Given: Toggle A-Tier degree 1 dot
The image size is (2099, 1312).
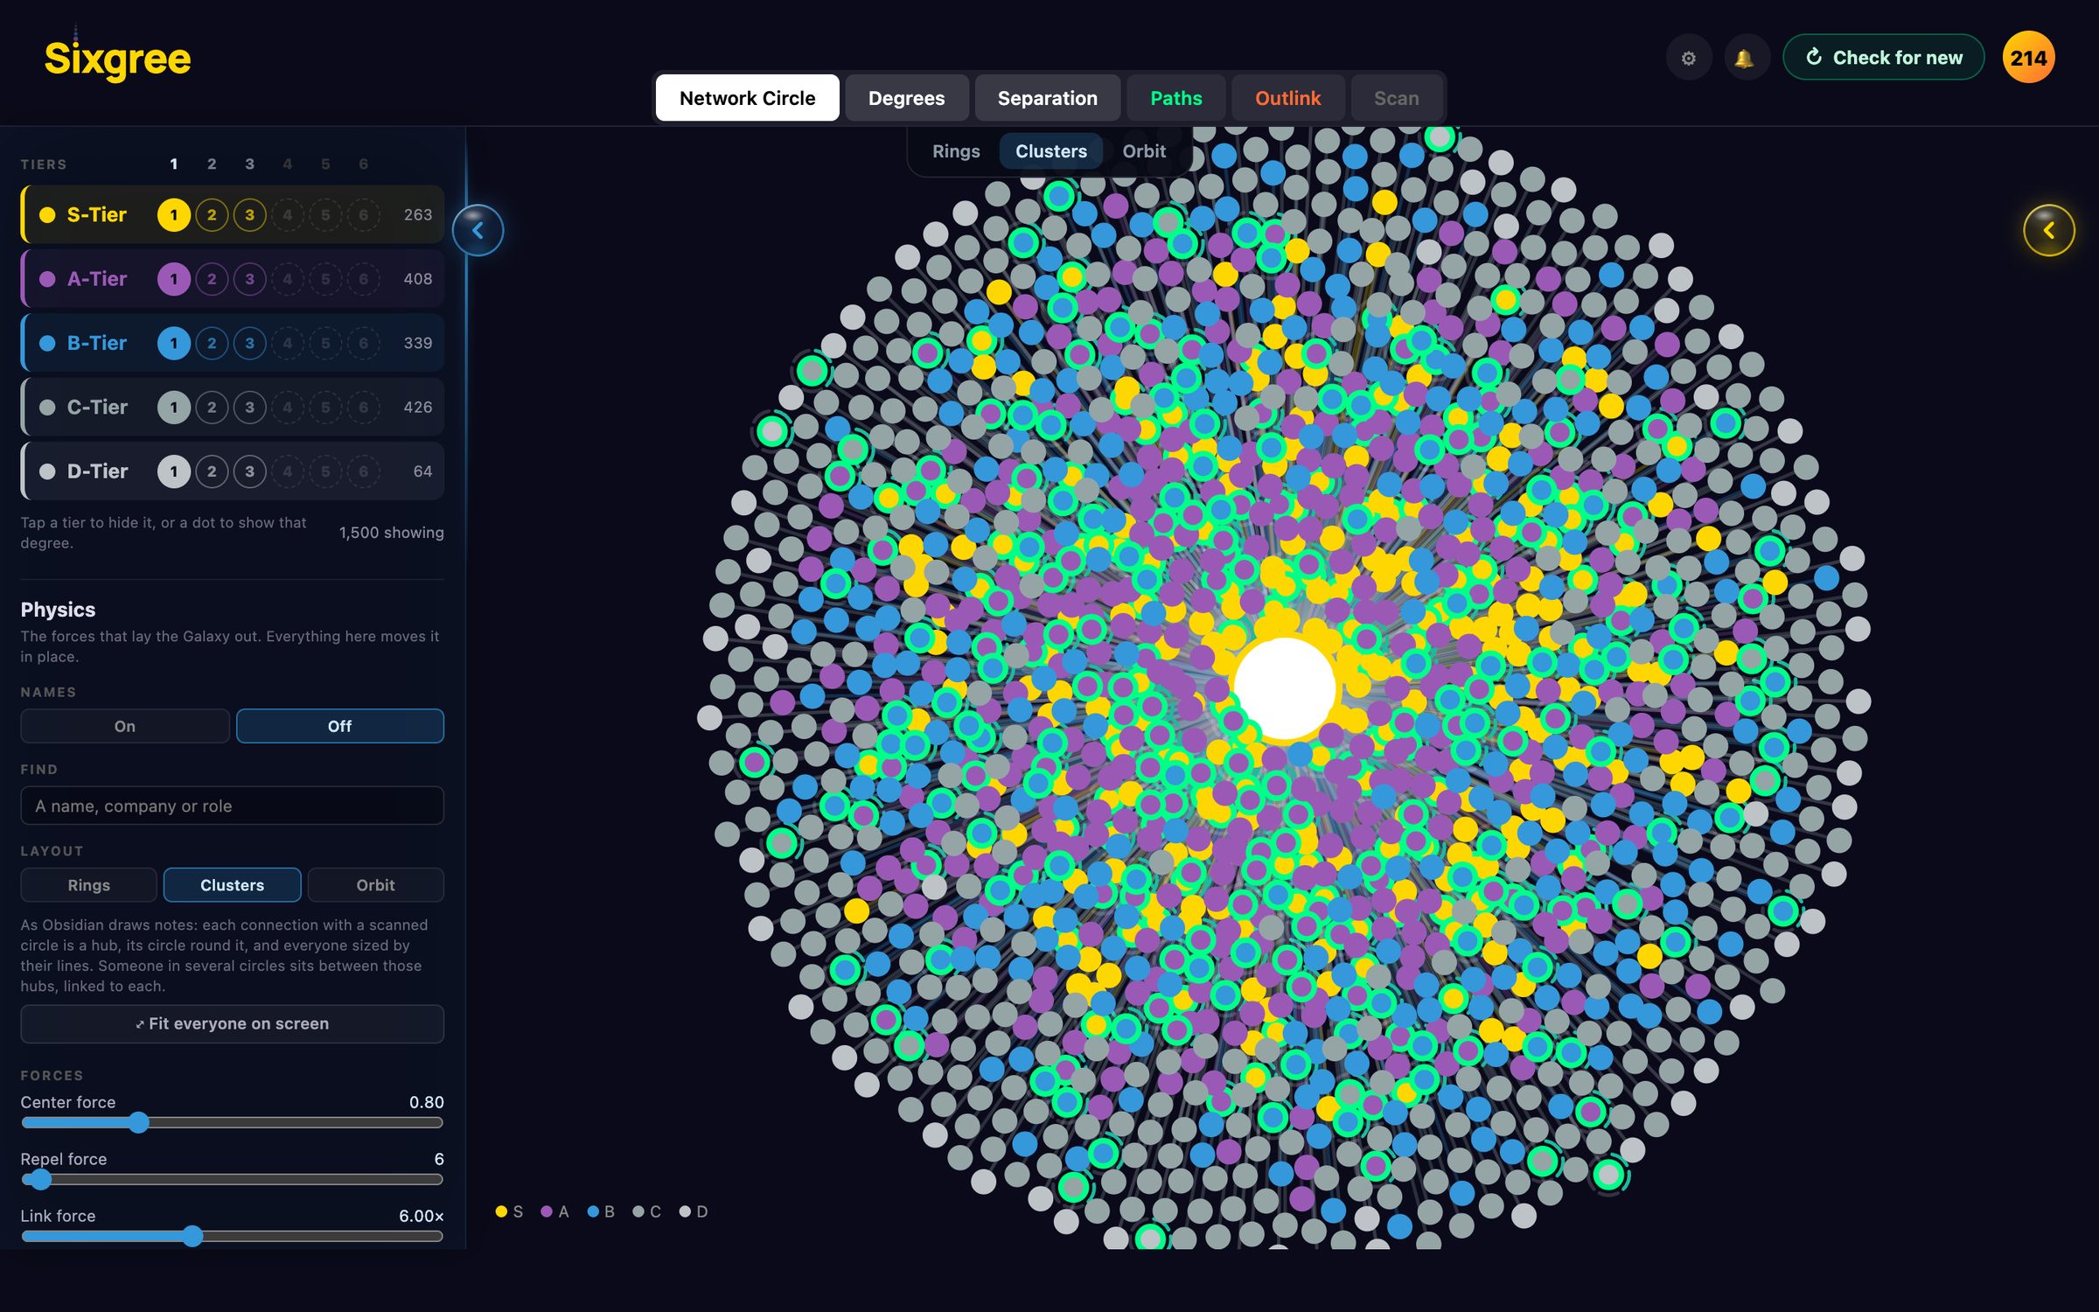Looking at the screenshot, I should 174,279.
